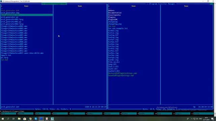Show hidden tray icons chevron
Viewport: 216px width, 121px height.
pos(192,119)
